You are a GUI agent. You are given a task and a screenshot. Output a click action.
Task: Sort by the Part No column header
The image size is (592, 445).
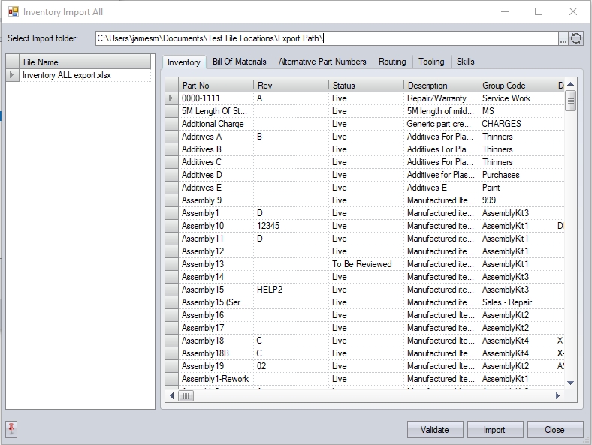[215, 86]
